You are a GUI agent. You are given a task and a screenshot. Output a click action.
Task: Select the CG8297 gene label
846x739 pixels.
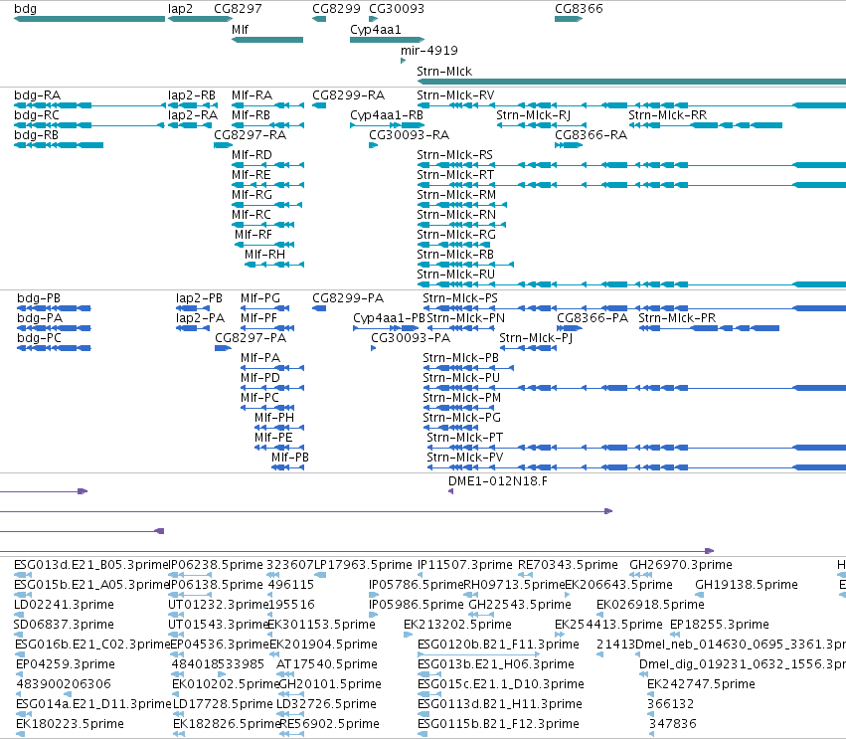(238, 9)
